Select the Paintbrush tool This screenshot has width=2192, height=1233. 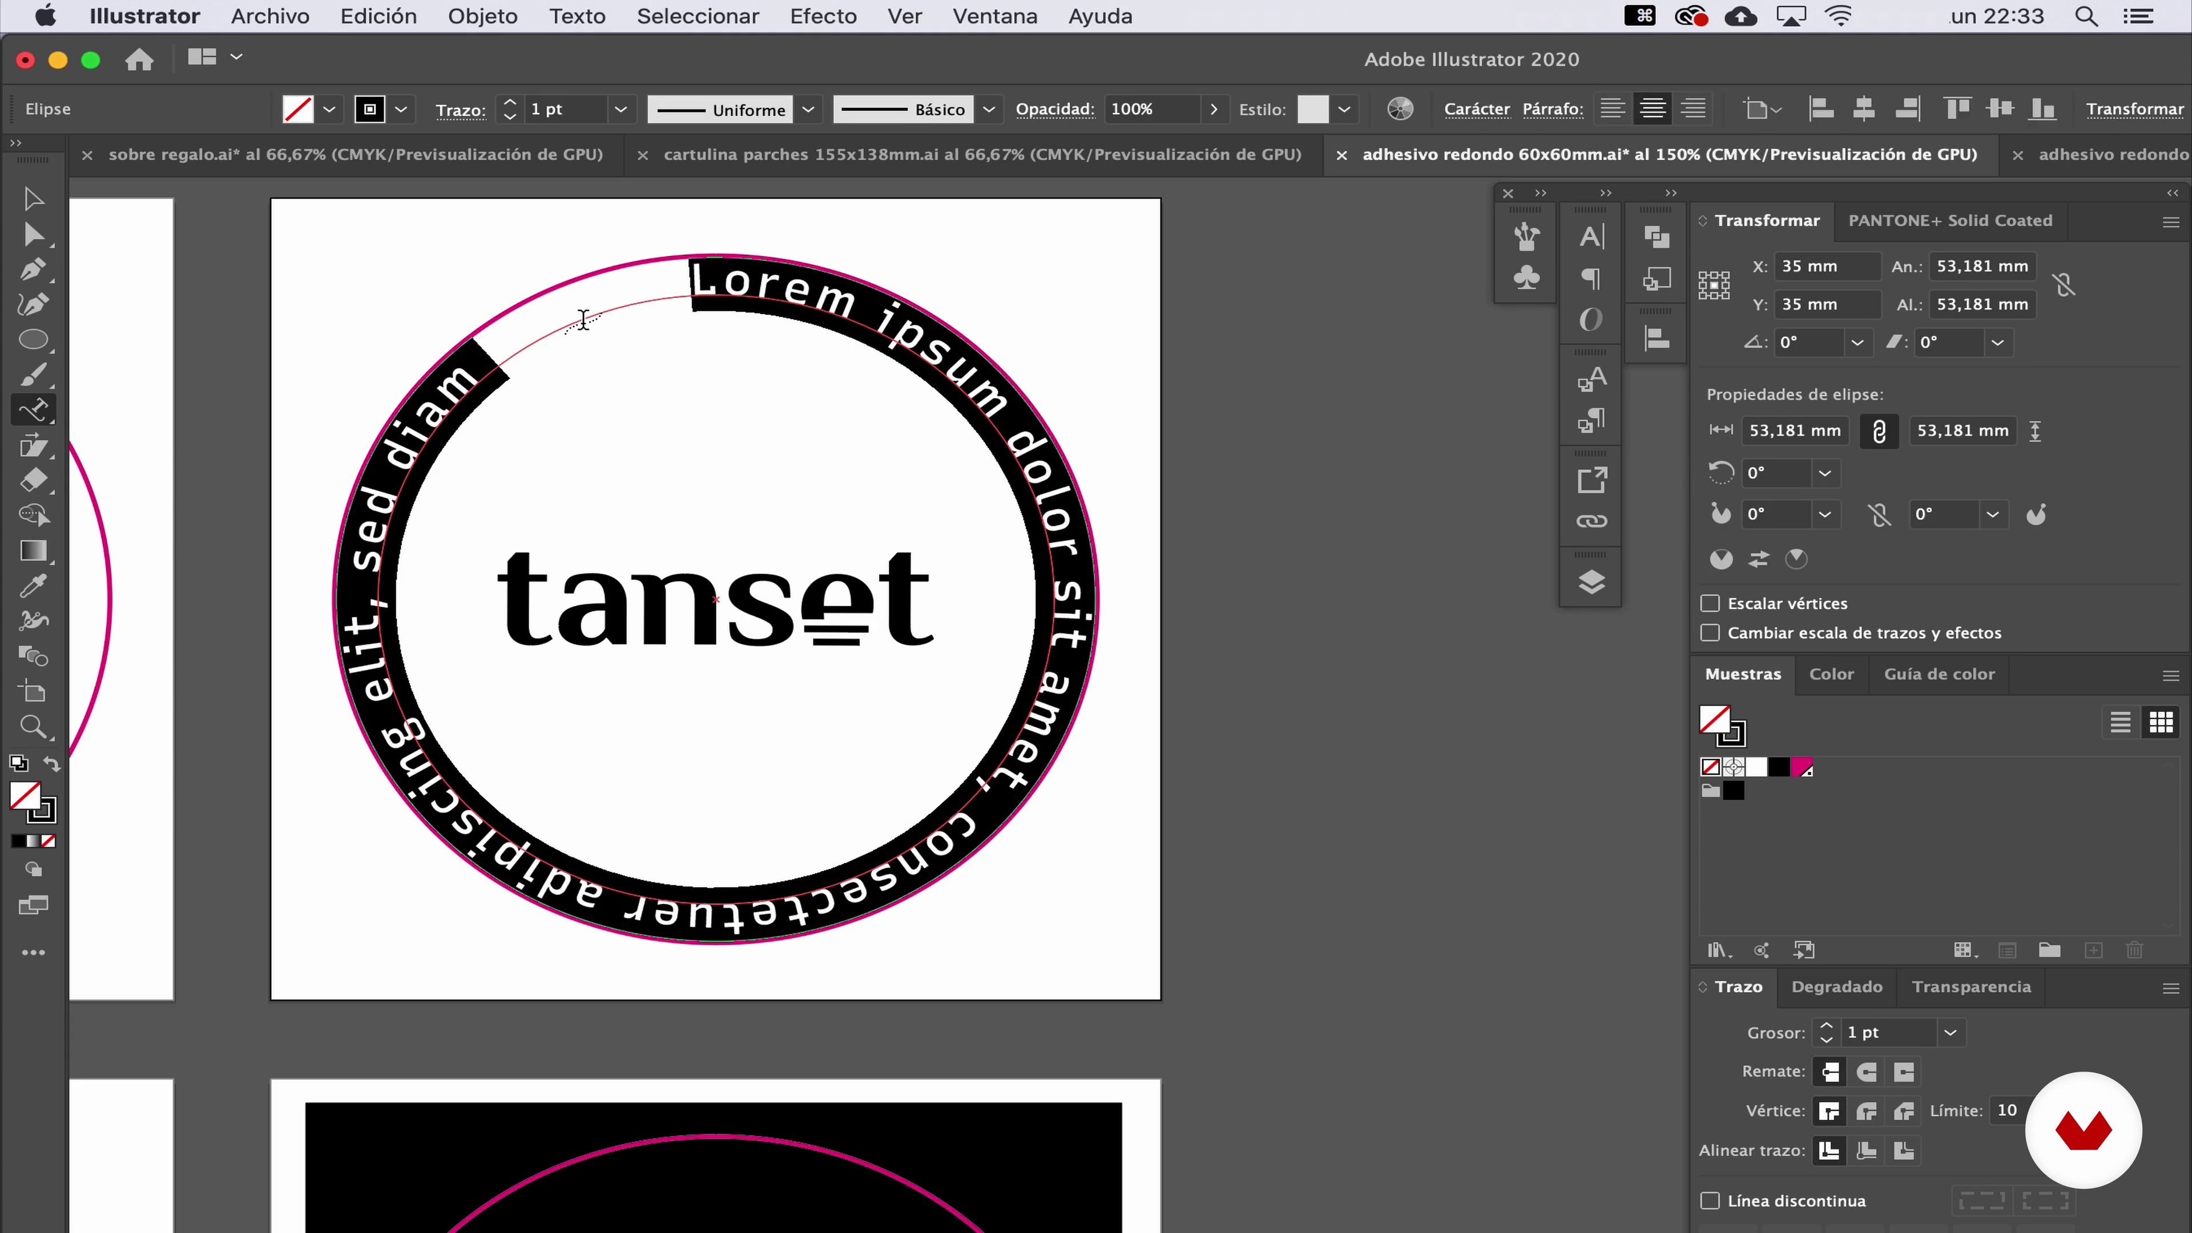(33, 374)
